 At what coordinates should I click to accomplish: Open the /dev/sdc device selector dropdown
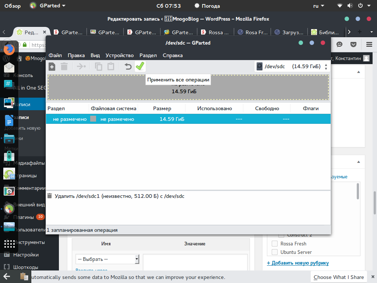coord(292,66)
